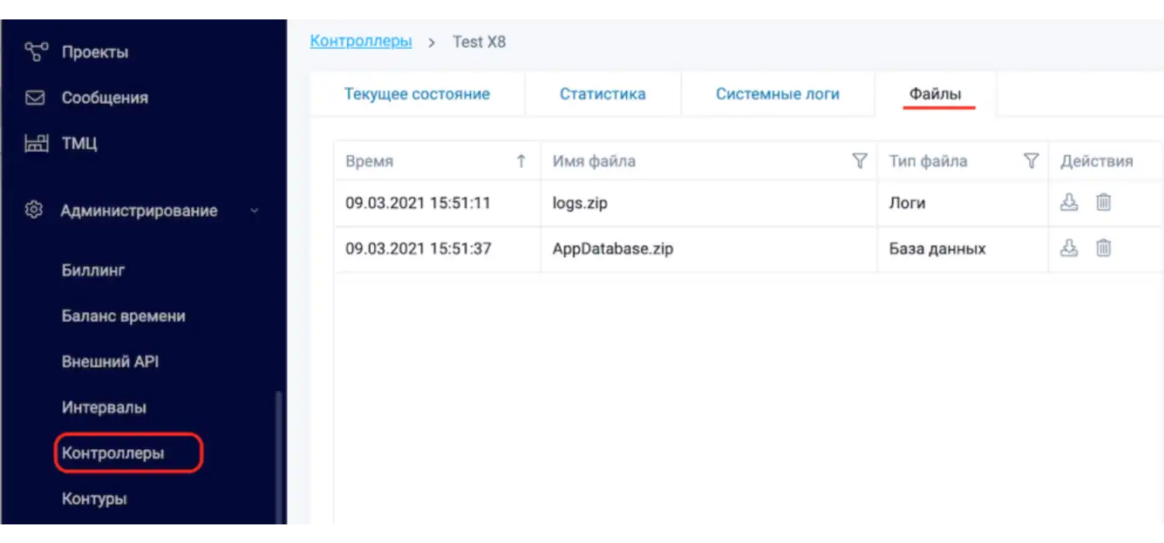Download the AppDatabase.zip file
The height and width of the screenshot is (543, 1164).
coord(1069,249)
